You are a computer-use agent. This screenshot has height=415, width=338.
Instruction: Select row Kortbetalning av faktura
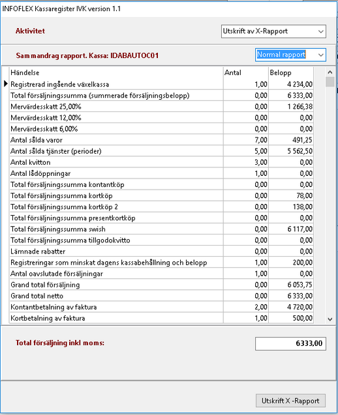tap(161, 318)
